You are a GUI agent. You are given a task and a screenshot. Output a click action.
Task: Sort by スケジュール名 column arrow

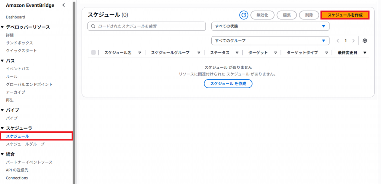(x=140, y=53)
